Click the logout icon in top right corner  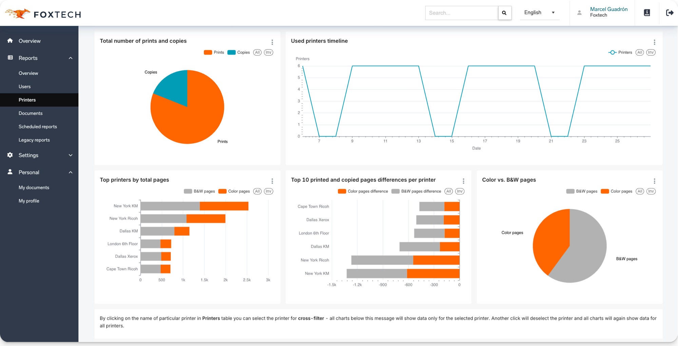(x=670, y=13)
